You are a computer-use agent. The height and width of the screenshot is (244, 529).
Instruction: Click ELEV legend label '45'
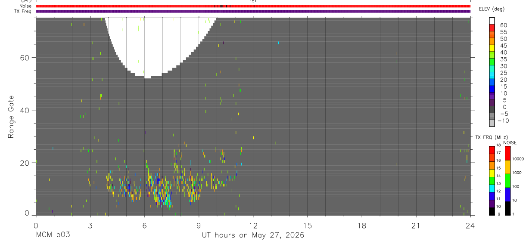(503, 46)
